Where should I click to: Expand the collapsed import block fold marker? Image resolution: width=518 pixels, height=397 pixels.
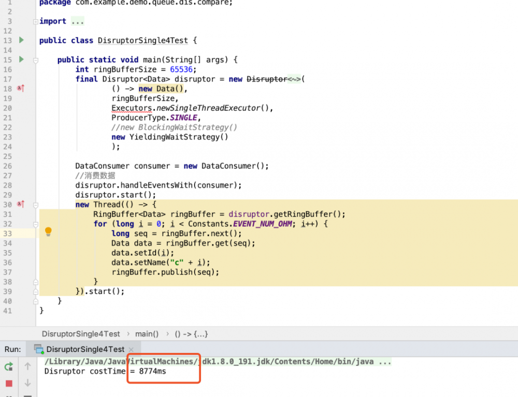(36, 22)
